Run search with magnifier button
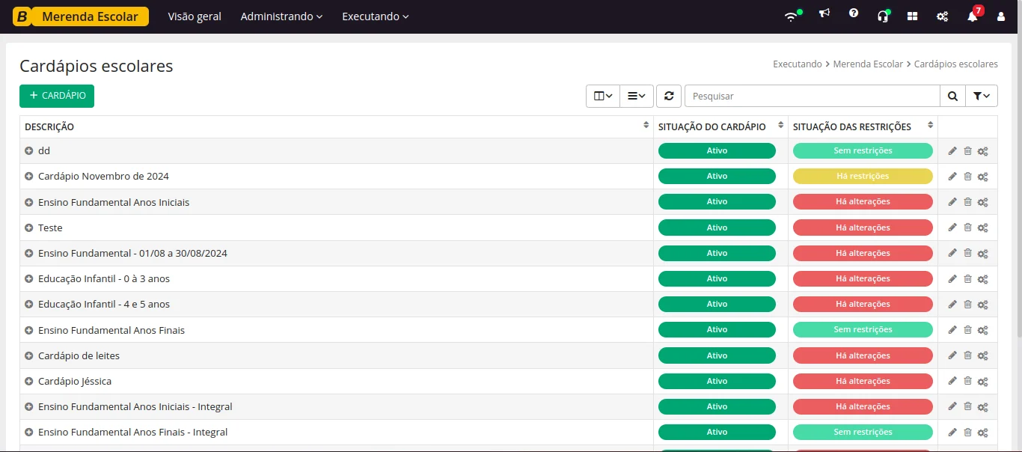Screen dimensions: 1022x452 pos(952,96)
